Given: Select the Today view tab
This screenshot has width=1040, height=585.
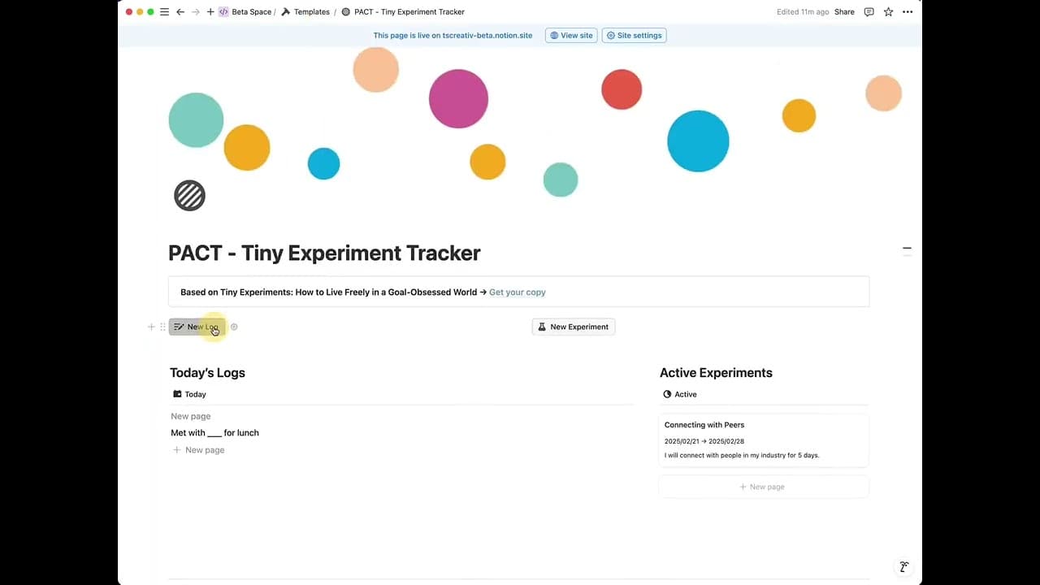Looking at the screenshot, I should tap(190, 394).
